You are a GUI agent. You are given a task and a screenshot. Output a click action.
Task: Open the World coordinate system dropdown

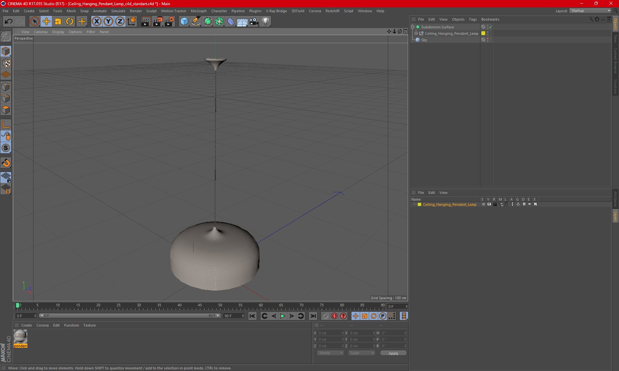click(330, 353)
